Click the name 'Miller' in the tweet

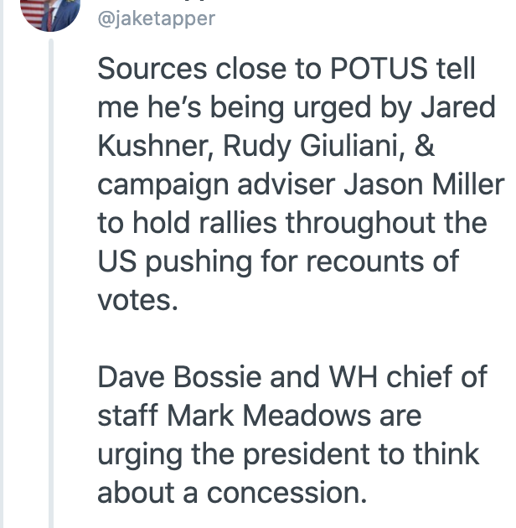(468, 184)
